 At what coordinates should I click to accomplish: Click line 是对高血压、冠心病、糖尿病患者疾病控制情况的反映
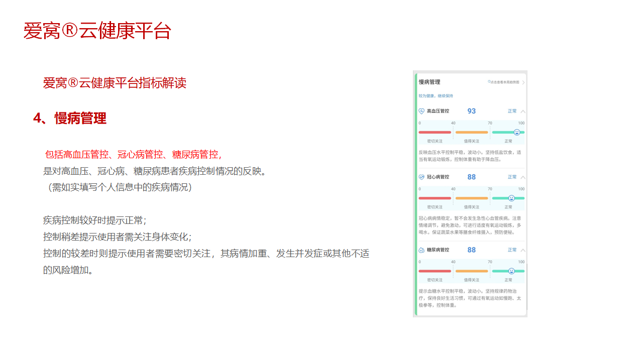pos(154,171)
